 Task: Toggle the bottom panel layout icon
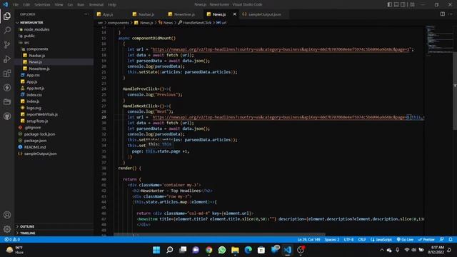[396, 4]
